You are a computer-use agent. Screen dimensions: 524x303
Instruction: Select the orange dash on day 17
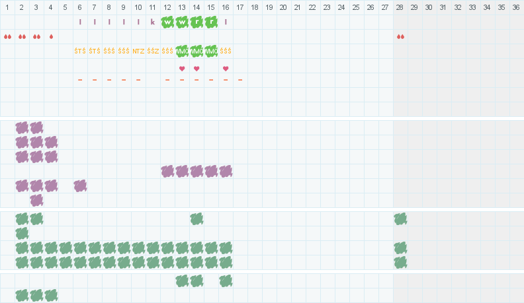[240, 80]
